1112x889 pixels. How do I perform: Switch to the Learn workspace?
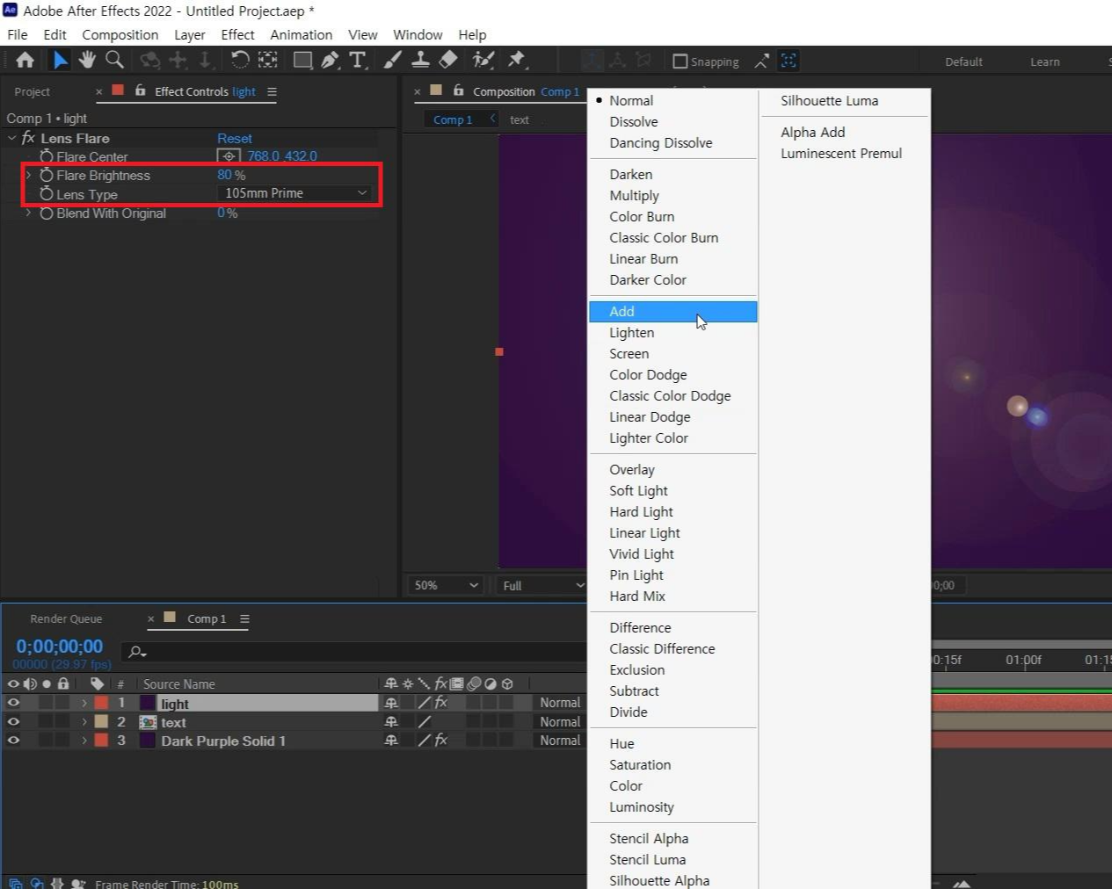click(1044, 61)
